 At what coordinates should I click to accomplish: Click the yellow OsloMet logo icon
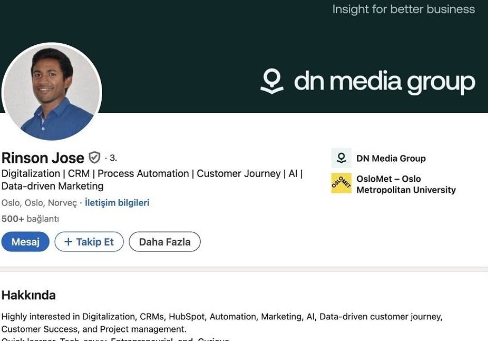point(341,183)
